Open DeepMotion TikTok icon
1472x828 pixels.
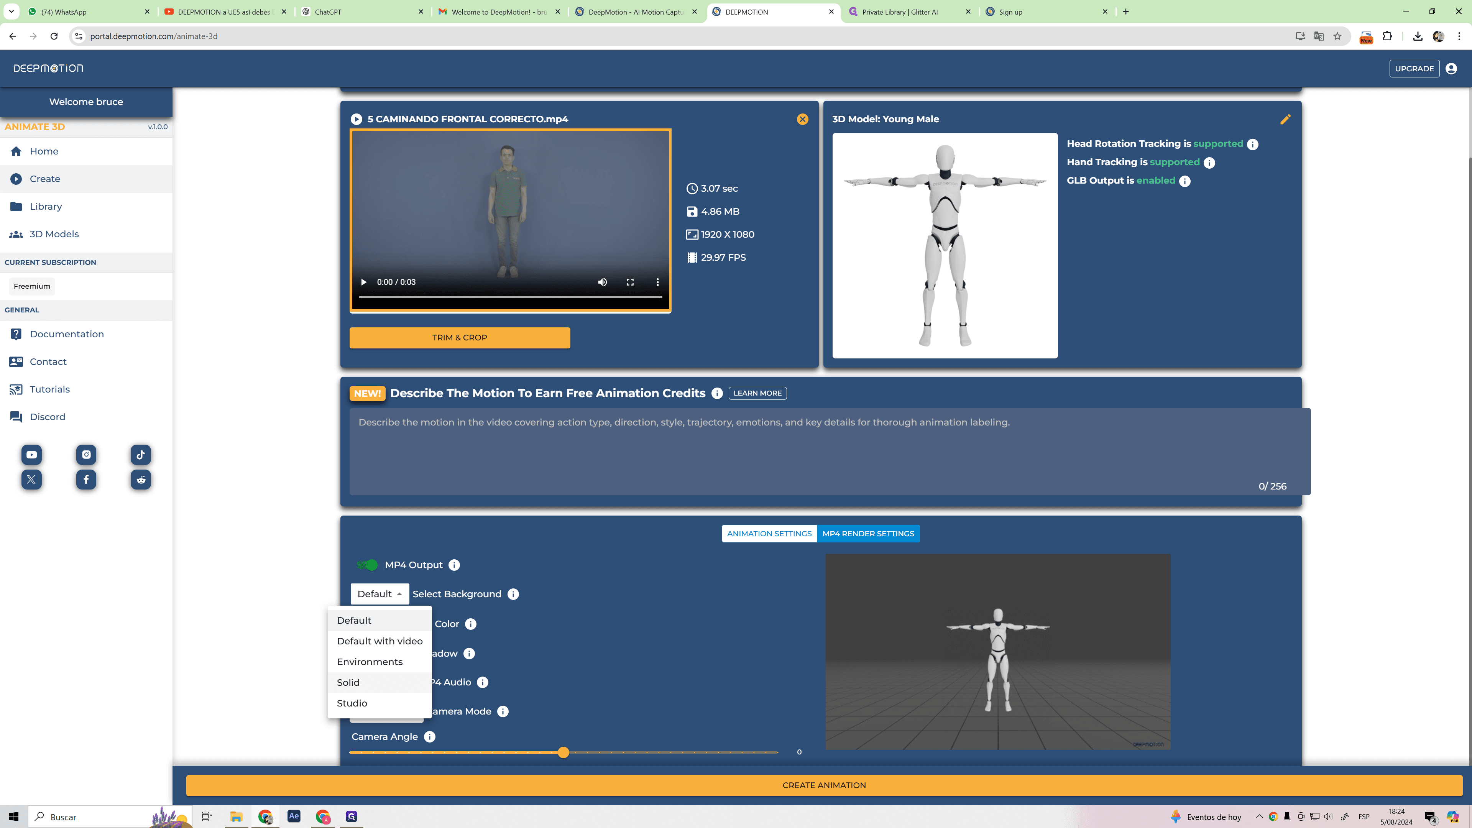(141, 455)
